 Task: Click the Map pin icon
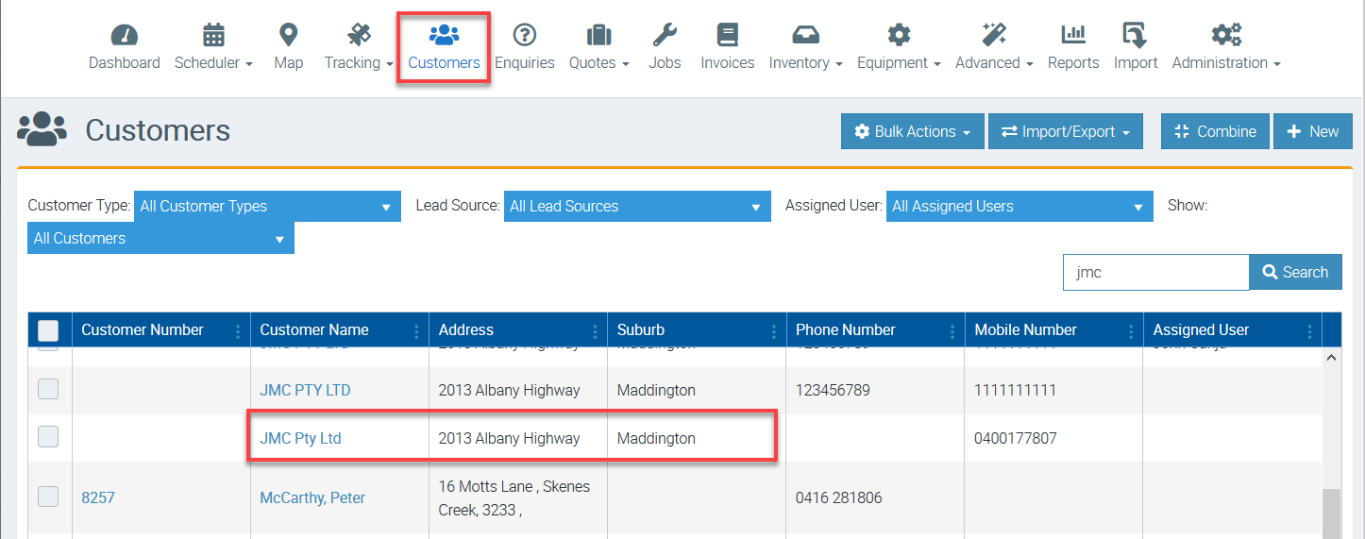click(x=288, y=36)
